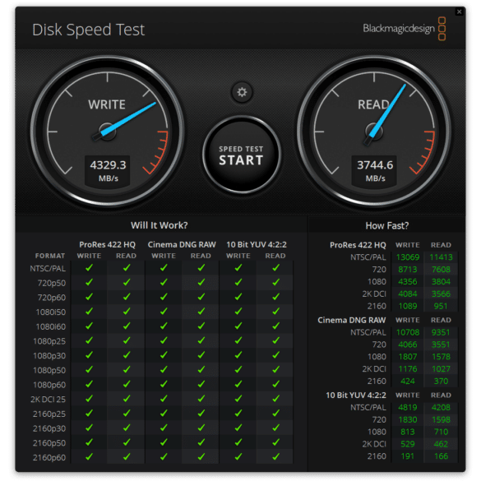Image resolution: width=481 pixels, height=481 pixels.
Task: Select the FORMAT column header
Action: (50, 256)
